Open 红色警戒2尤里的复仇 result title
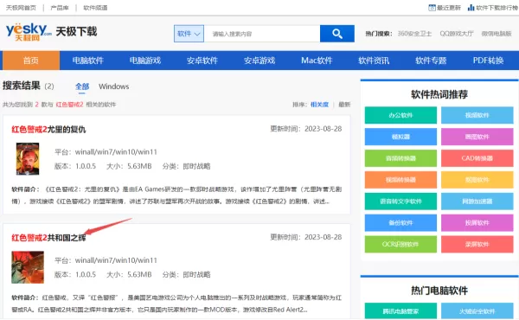Image resolution: width=519 pixels, height=320 pixels. 48,130
